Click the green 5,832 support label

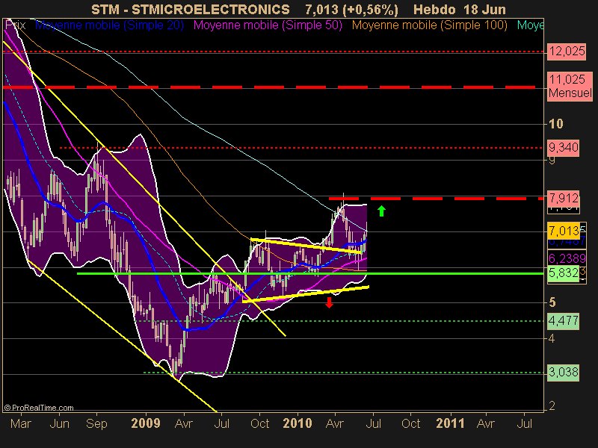click(x=564, y=273)
